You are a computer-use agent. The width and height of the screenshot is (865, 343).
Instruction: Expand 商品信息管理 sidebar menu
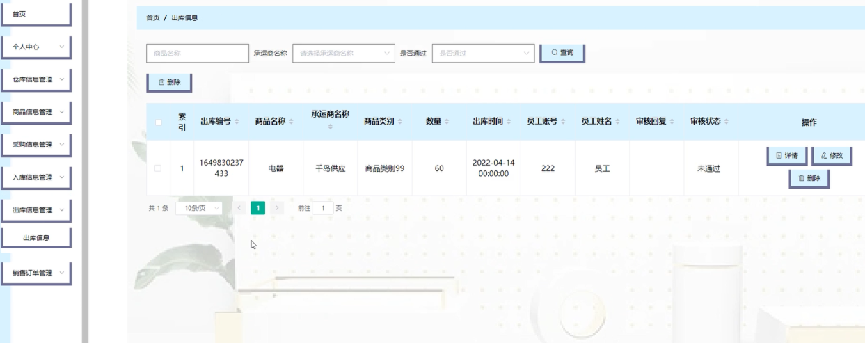(37, 112)
